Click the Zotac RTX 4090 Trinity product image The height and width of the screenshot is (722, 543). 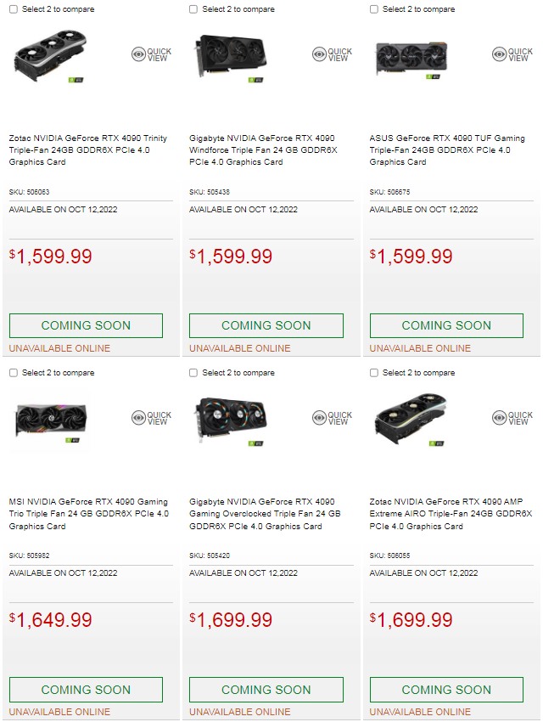click(x=51, y=56)
